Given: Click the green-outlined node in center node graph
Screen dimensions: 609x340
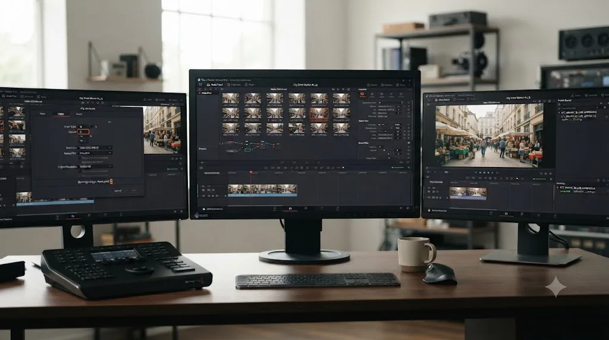Looking at the screenshot, I should tap(248, 150).
